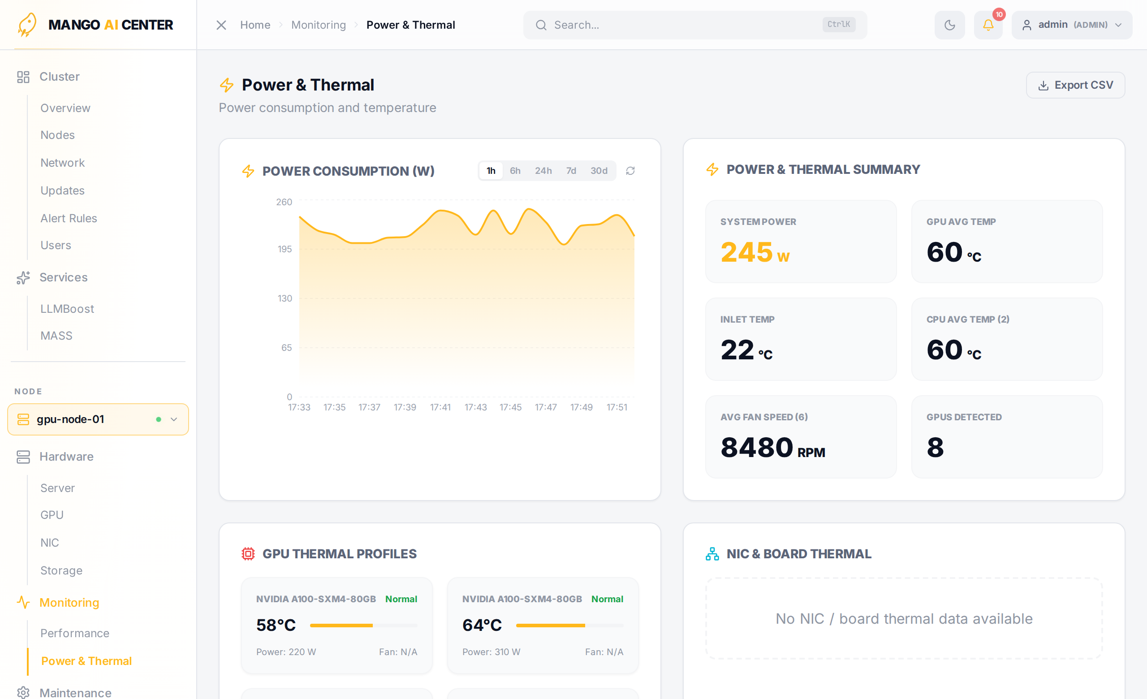
Task: Click the Power Consumption card lightning icon
Action: pyautogui.click(x=248, y=171)
